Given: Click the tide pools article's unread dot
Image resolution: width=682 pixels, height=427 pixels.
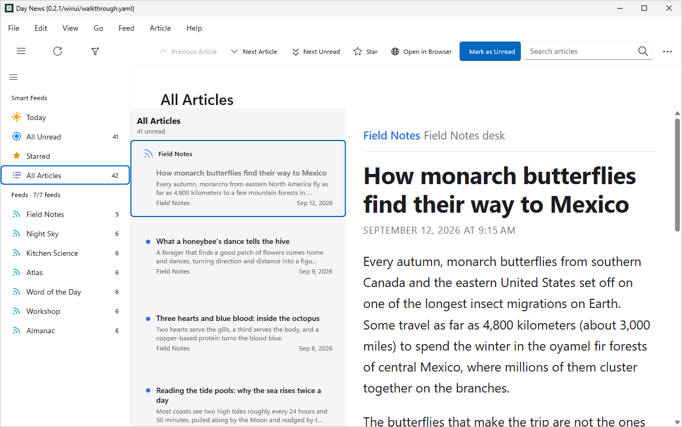Looking at the screenshot, I should click(148, 391).
